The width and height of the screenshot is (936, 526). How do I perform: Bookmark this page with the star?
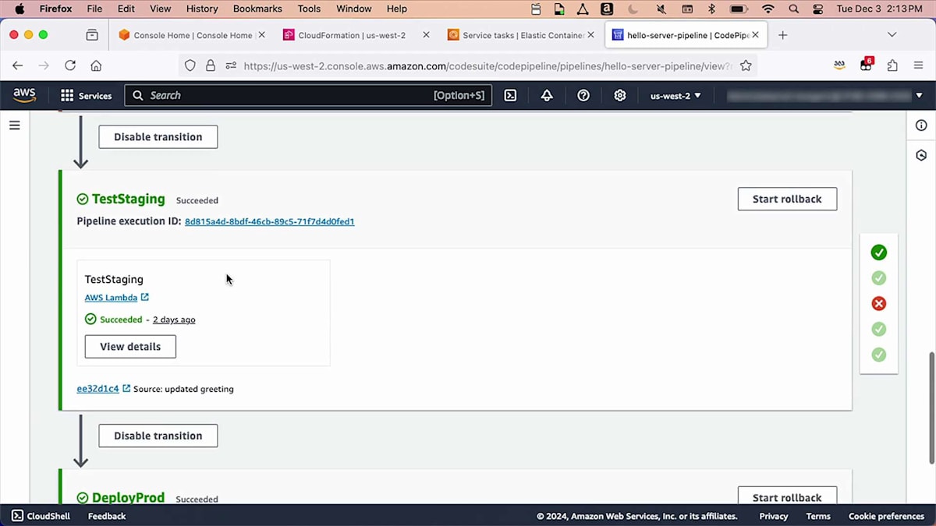pyautogui.click(x=746, y=66)
